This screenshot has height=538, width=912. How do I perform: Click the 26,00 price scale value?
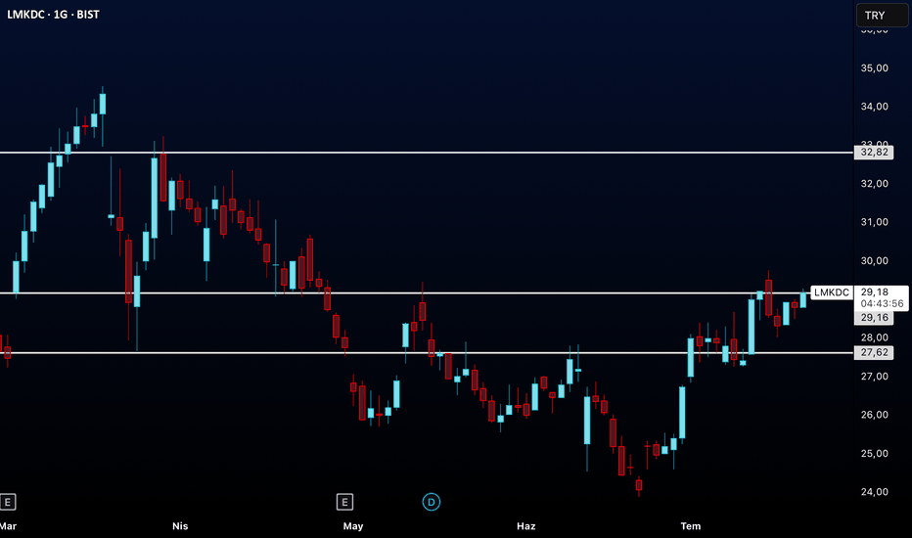pyautogui.click(x=874, y=415)
